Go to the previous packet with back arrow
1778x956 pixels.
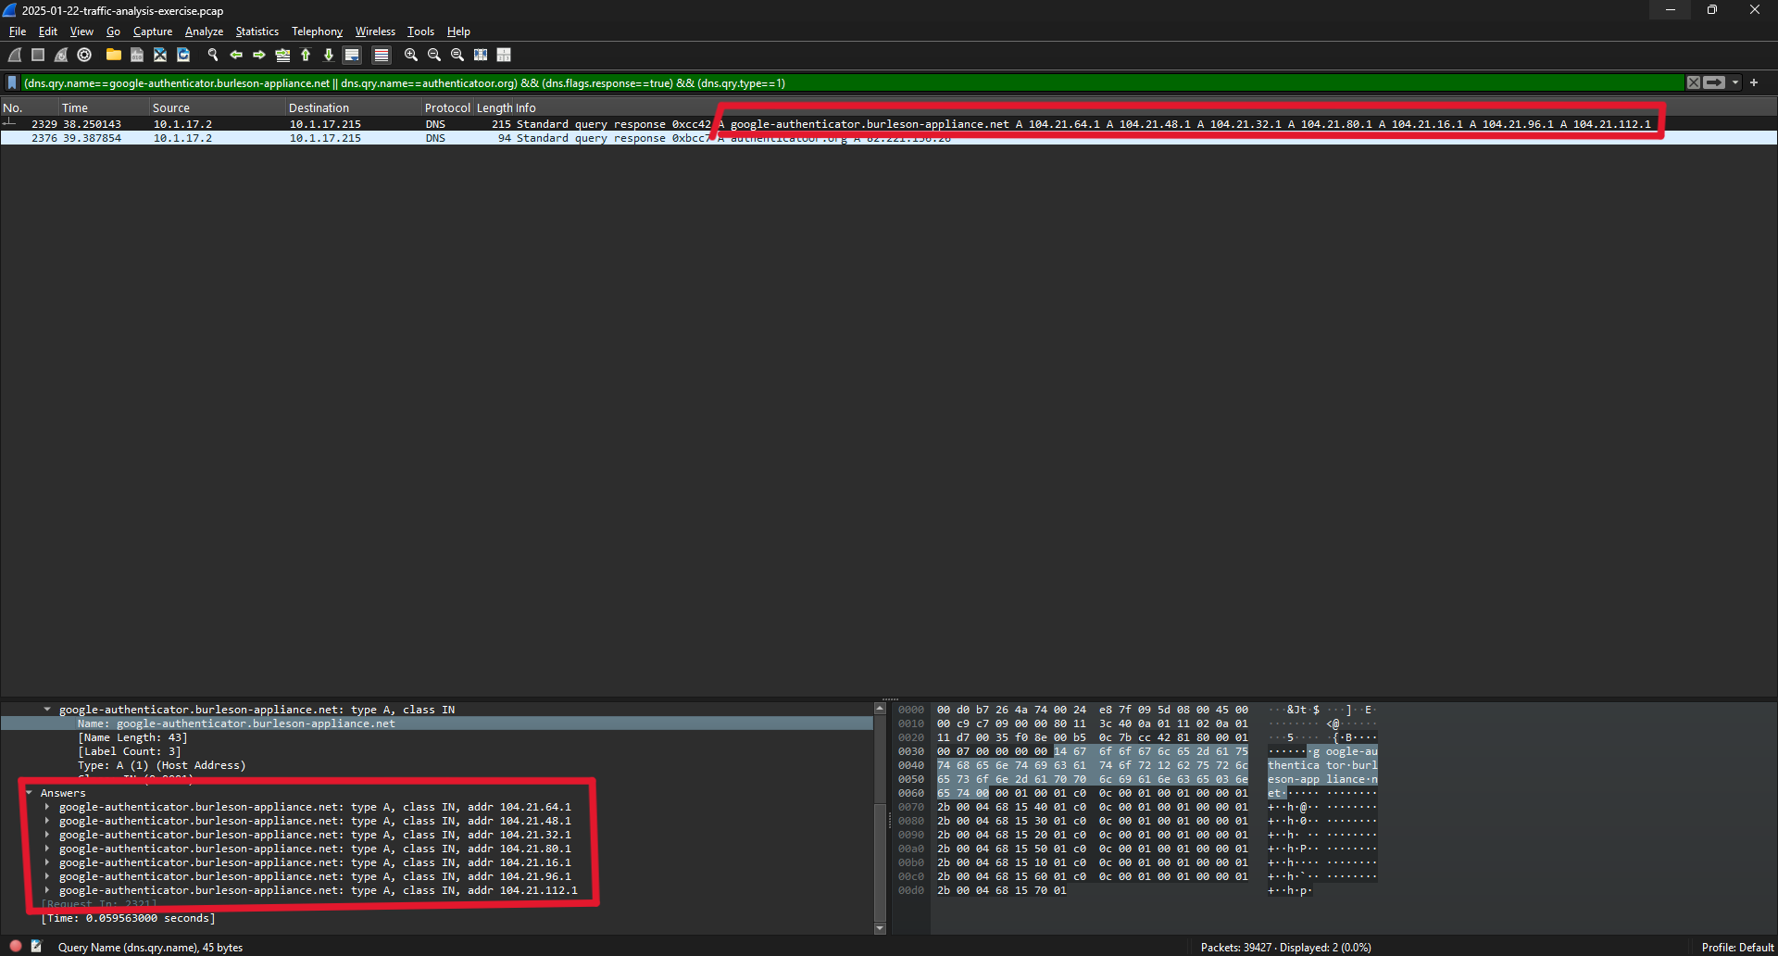(x=236, y=56)
